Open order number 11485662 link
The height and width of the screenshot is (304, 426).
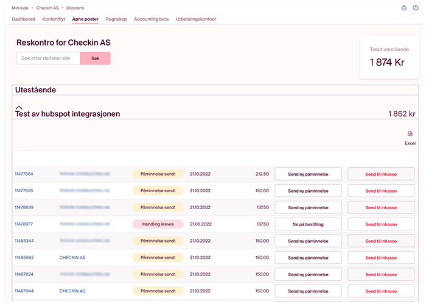24,258
